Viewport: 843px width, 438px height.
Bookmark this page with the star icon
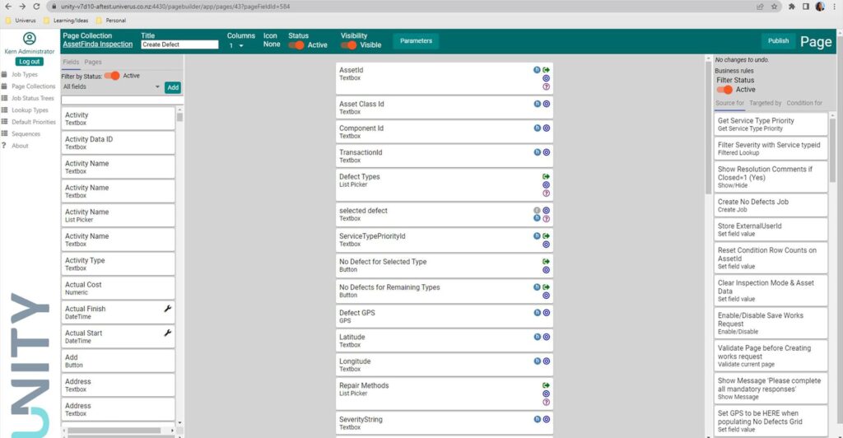click(x=775, y=6)
